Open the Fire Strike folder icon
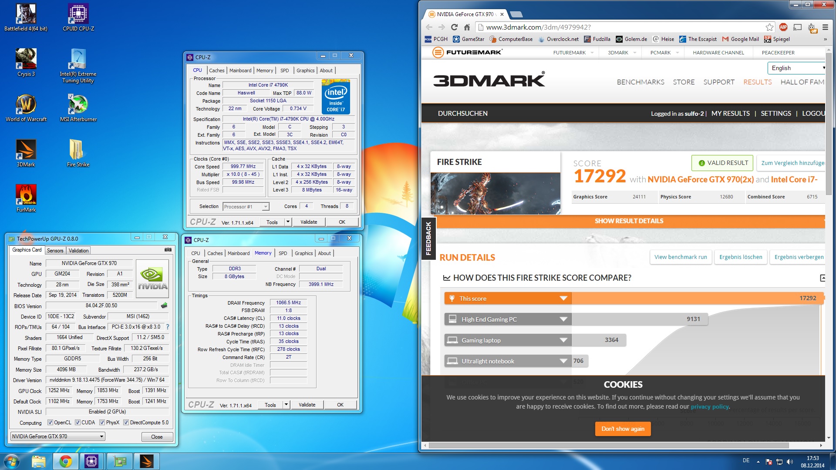Screen dimensions: 836x470 tap(78, 153)
